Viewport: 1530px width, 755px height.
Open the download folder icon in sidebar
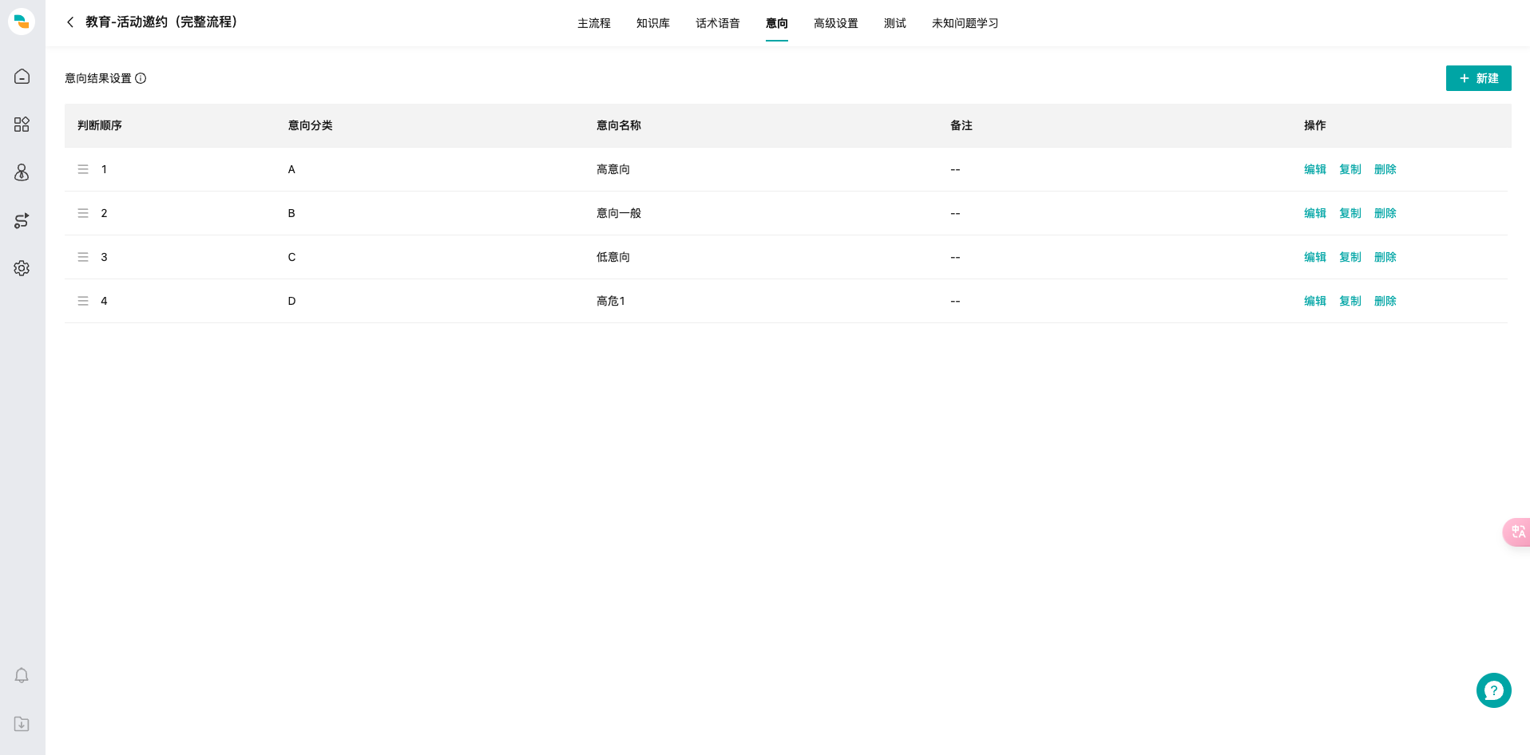coord(22,724)
